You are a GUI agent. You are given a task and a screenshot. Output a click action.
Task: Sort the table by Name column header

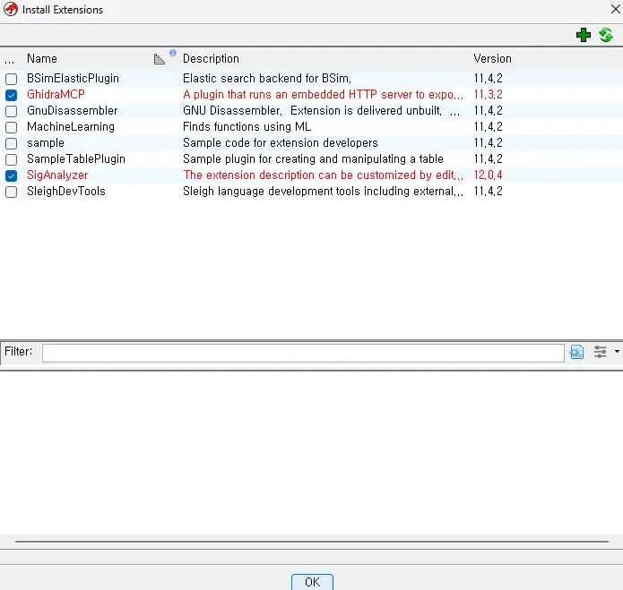[42, 59]
